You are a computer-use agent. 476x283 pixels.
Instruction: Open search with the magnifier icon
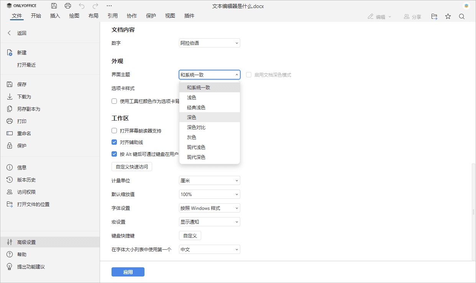tap(461, 16)
